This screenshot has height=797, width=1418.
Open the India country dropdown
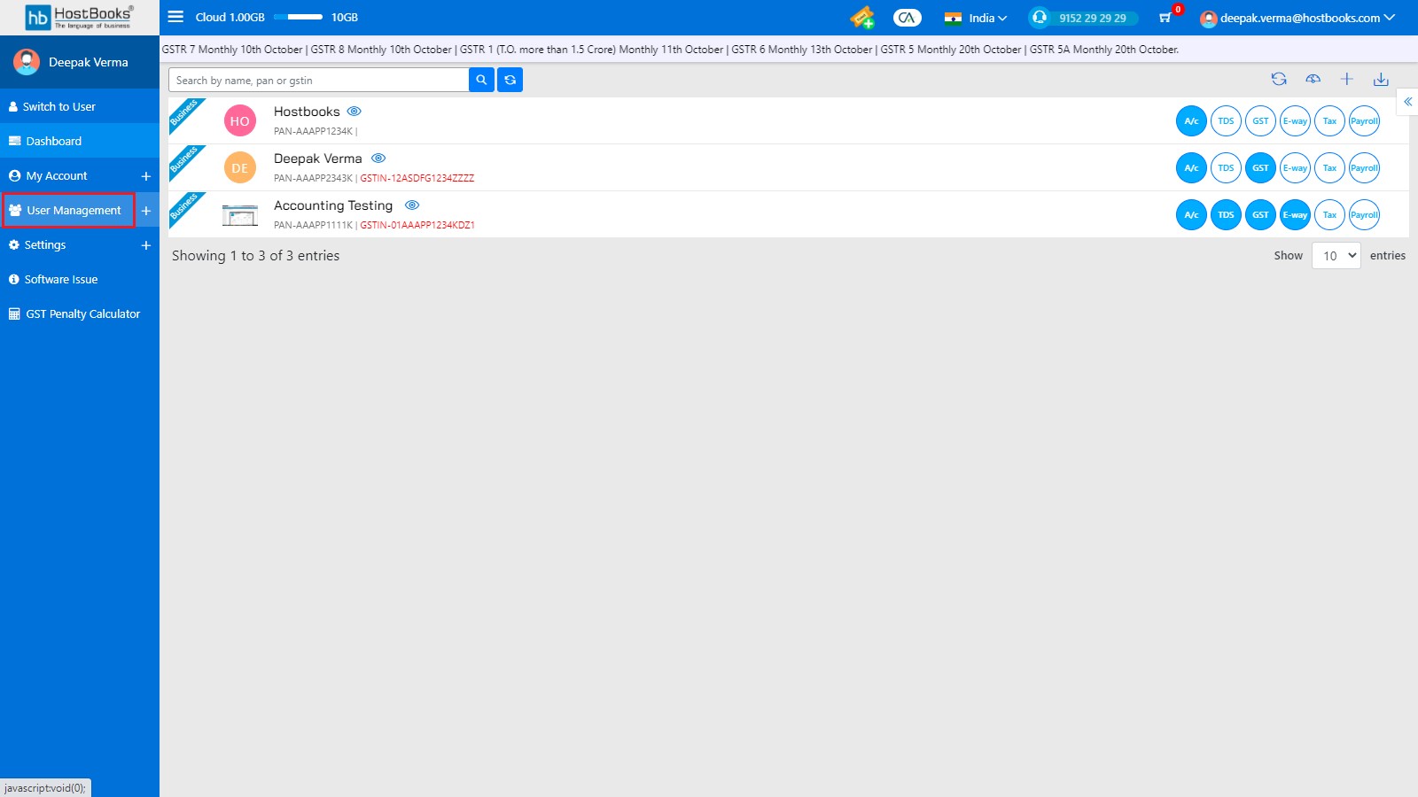coord(976,18)
